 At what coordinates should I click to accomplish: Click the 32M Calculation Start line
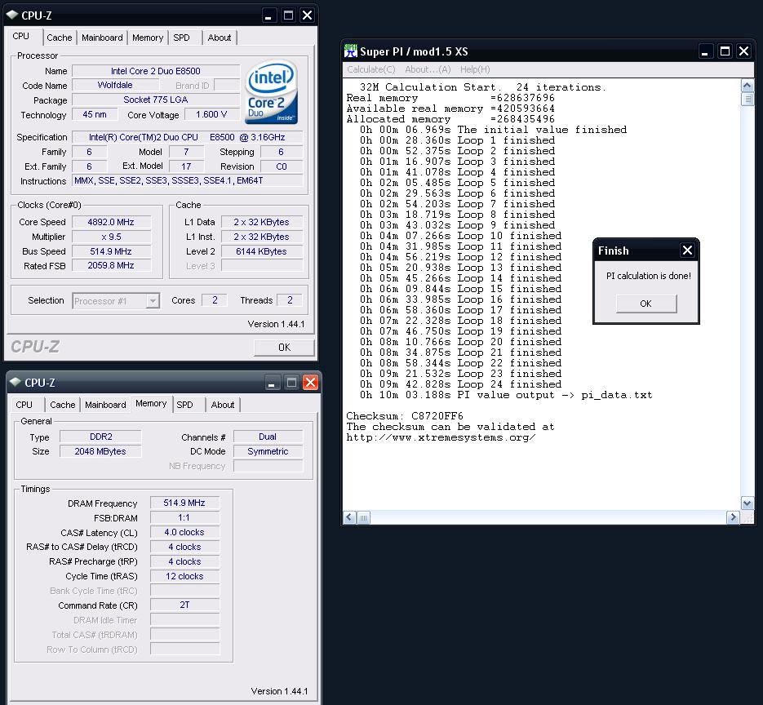pyautogui.click(x=483, y=87)
